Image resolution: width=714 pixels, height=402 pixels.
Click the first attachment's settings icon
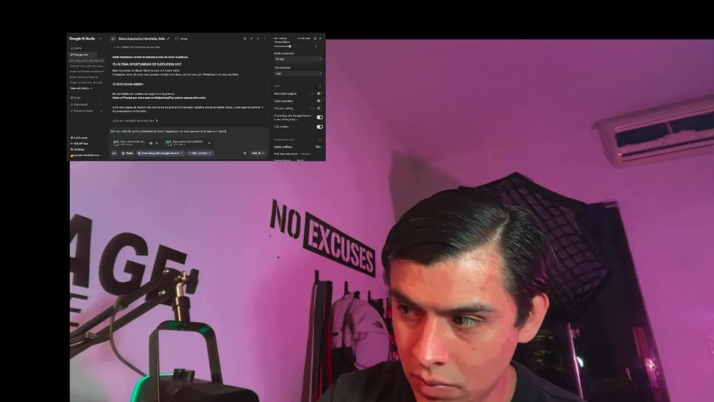(151, 143)
